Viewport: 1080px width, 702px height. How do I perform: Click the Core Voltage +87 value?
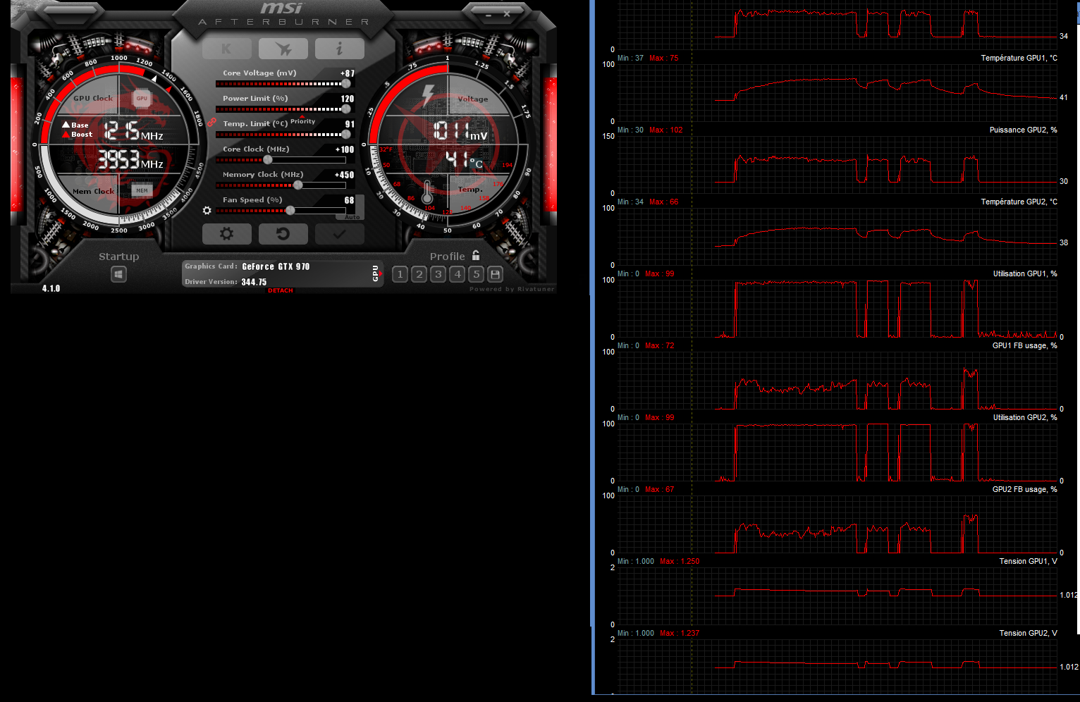click(348, 73)
